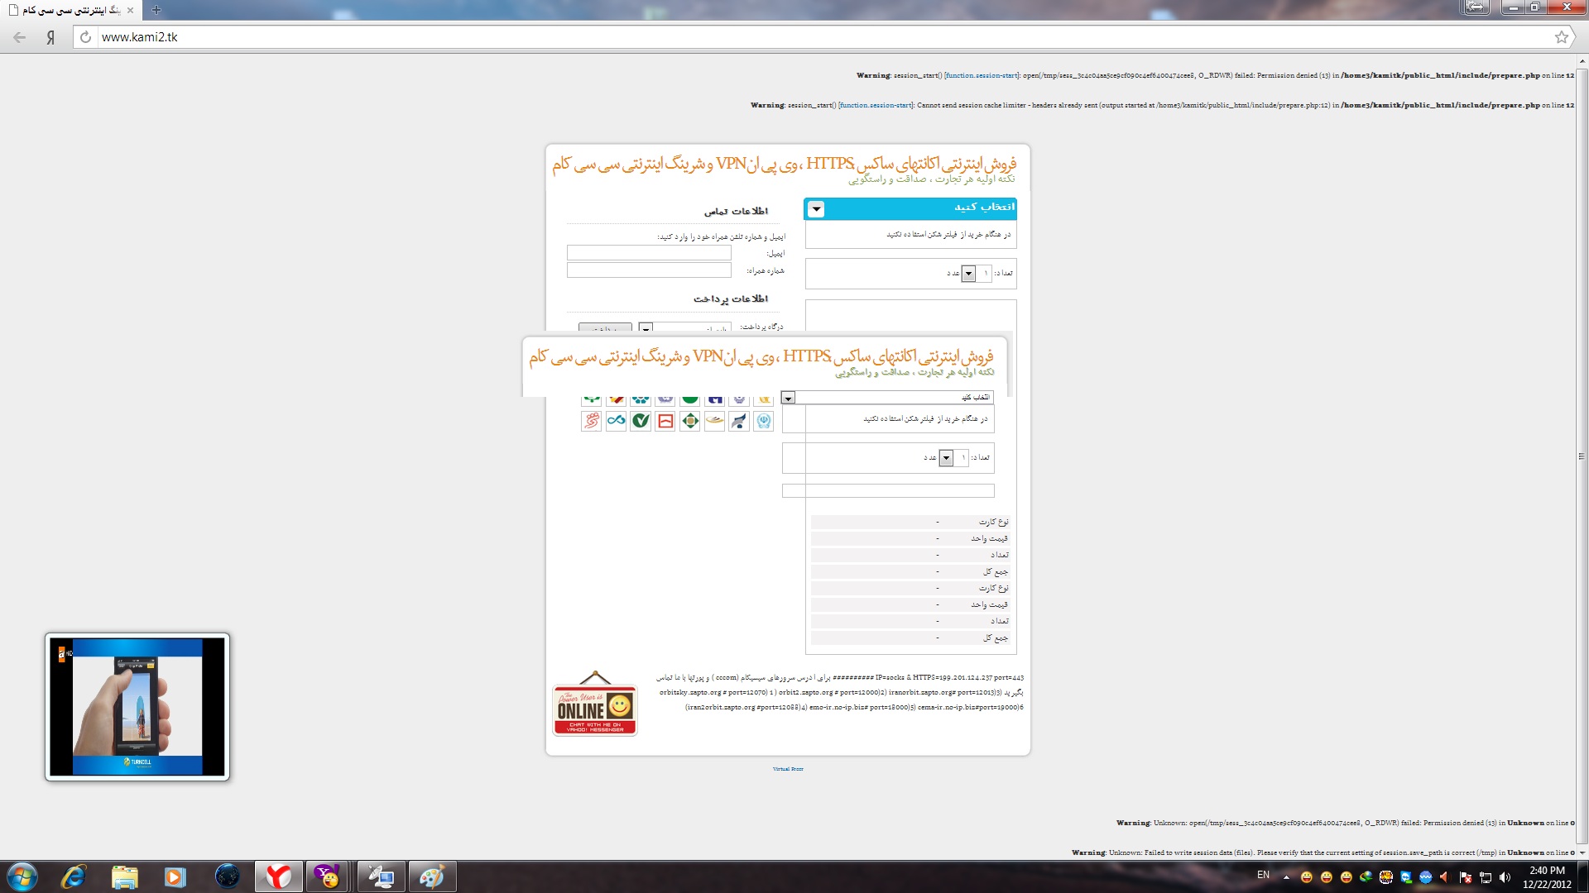
Task: Focus the email 'ایمیل' input field
Action: coord(649,253)
